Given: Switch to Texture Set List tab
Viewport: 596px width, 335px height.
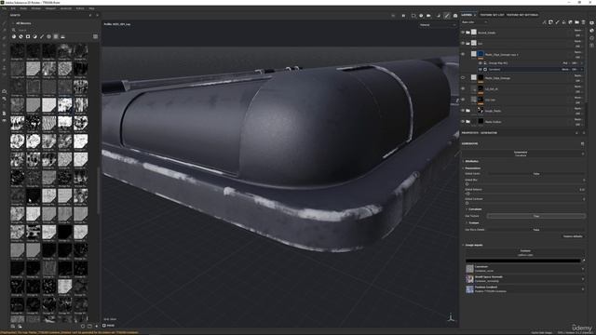Looking at the screenshot, I should [x=492, y=15].
